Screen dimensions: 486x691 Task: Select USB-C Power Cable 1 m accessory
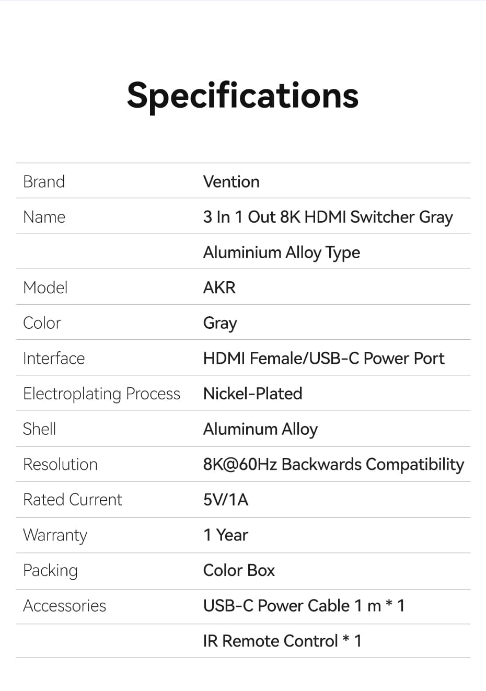pyautogui.click(x=304, y=606)
